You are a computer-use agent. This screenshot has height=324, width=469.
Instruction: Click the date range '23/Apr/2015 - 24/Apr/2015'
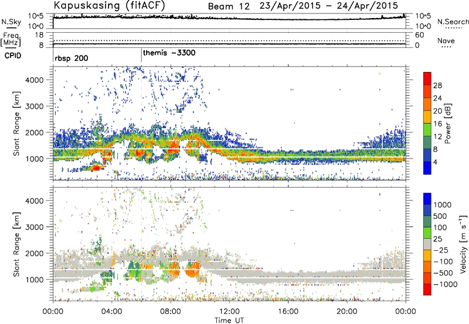329,6
